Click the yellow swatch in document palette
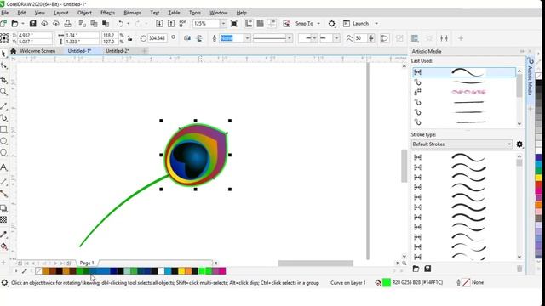Image resolution: width=545 pixels, height=306 pixels. pyautogui.click(x=181, y=271)
